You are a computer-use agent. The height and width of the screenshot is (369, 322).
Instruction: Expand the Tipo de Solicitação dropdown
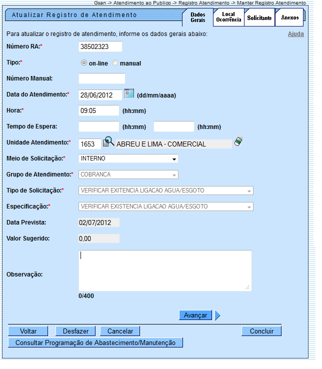point(166,190)
